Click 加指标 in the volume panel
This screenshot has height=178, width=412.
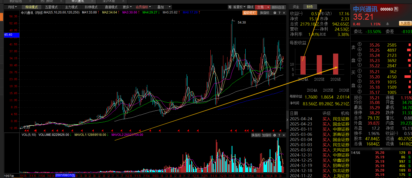coord(267,135)
